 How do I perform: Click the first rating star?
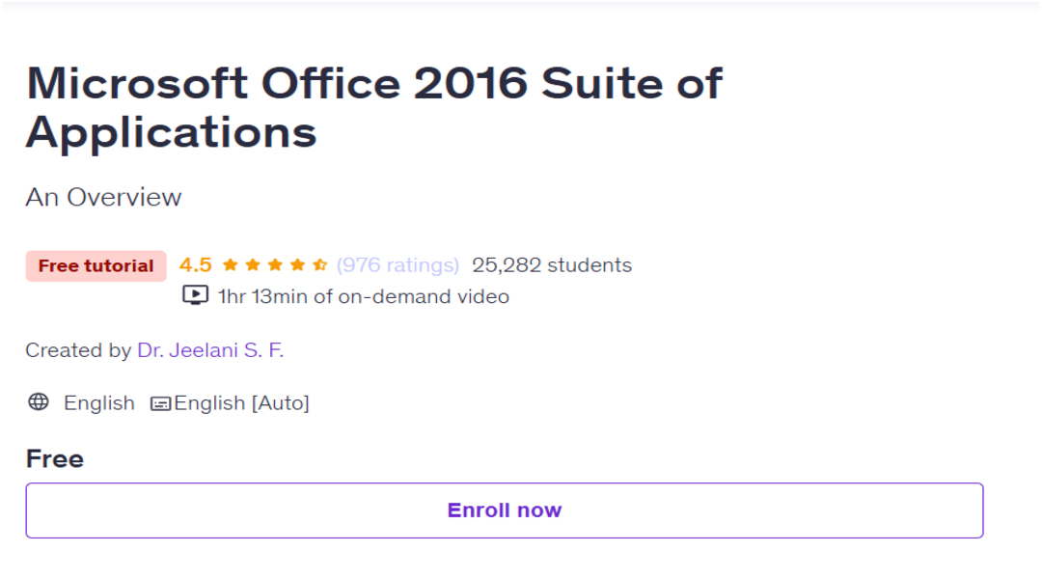231,265
